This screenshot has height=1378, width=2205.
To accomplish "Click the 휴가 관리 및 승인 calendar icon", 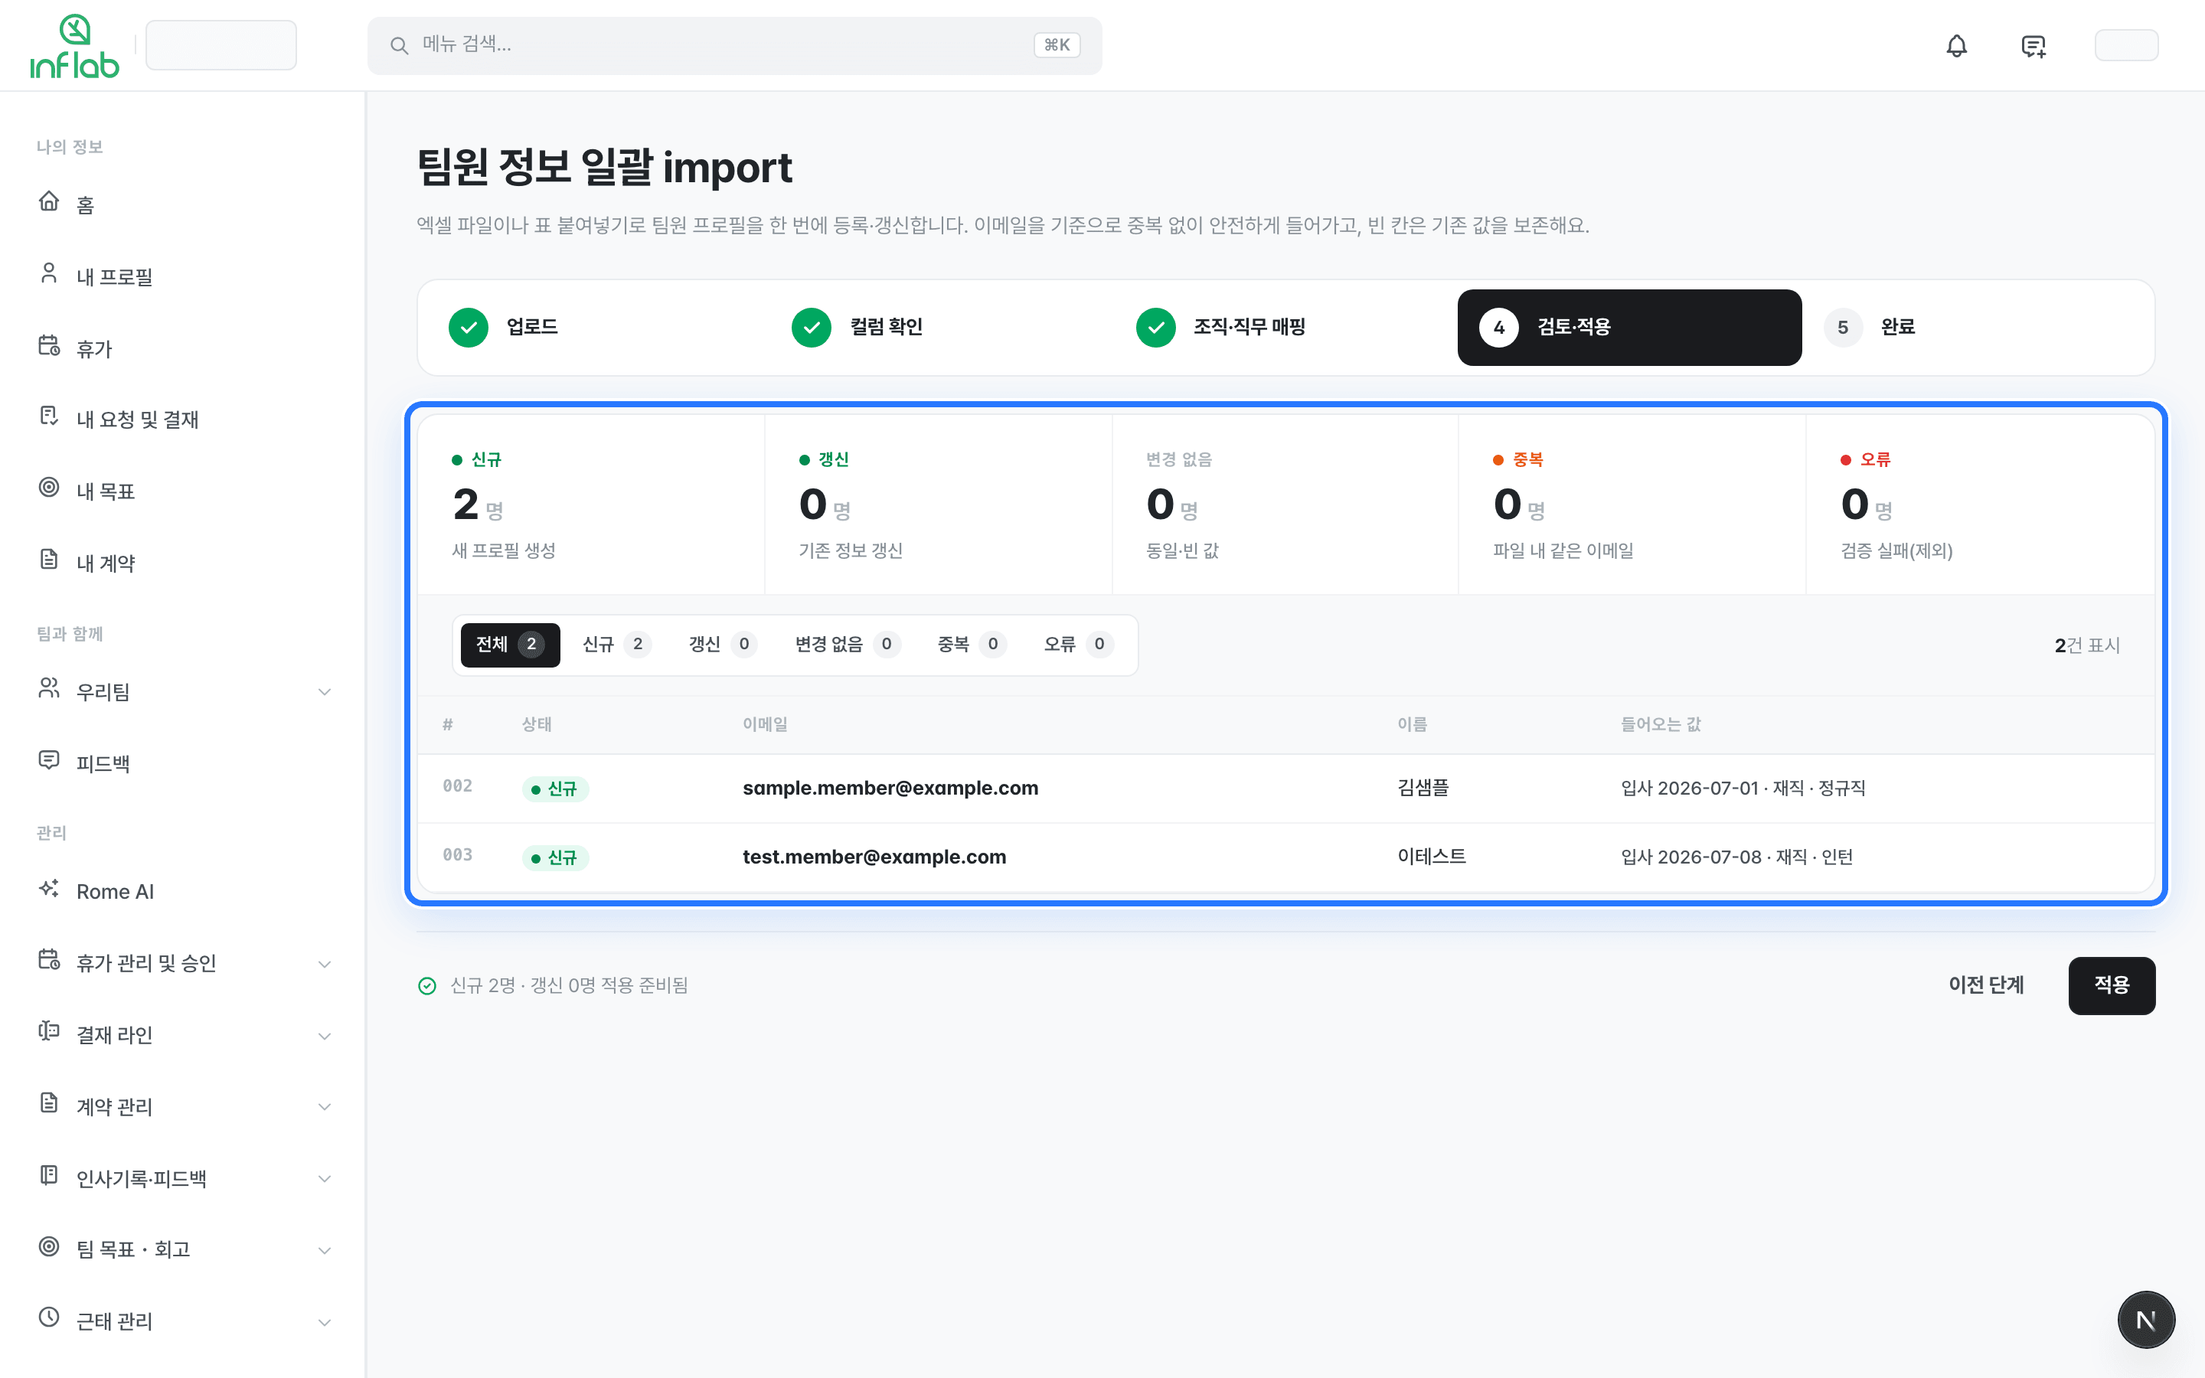I will point(49,960).
